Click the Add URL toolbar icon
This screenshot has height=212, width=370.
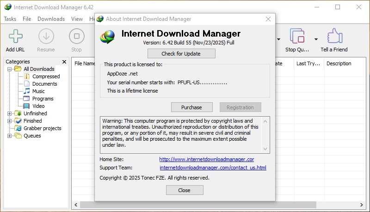click(15, 37)
